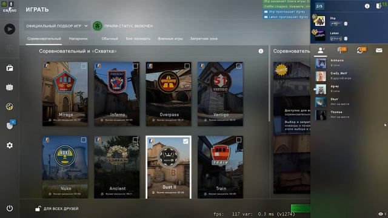Select friend Arkhanis in friends list
The width and height of the screenshot is (388, 218).
coord(349,63)
